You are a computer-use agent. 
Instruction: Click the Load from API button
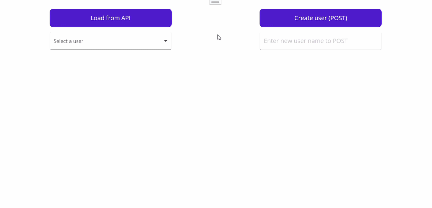click(111, 18)
